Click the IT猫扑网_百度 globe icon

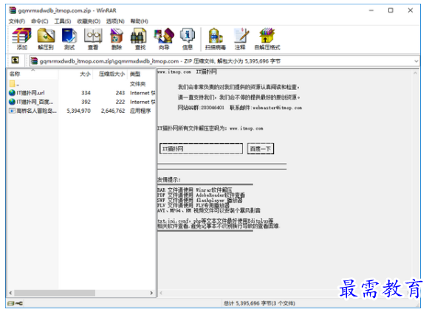pos(12,102)
